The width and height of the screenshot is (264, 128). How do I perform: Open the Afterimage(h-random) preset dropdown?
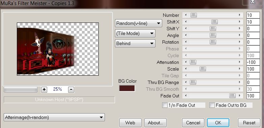[54, 117]
